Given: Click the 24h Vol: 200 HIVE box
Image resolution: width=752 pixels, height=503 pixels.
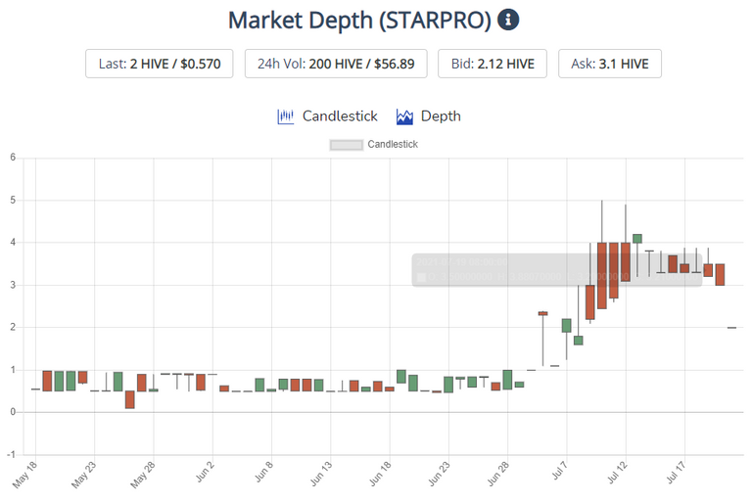Looking at the screenshot, I should 336,64.
